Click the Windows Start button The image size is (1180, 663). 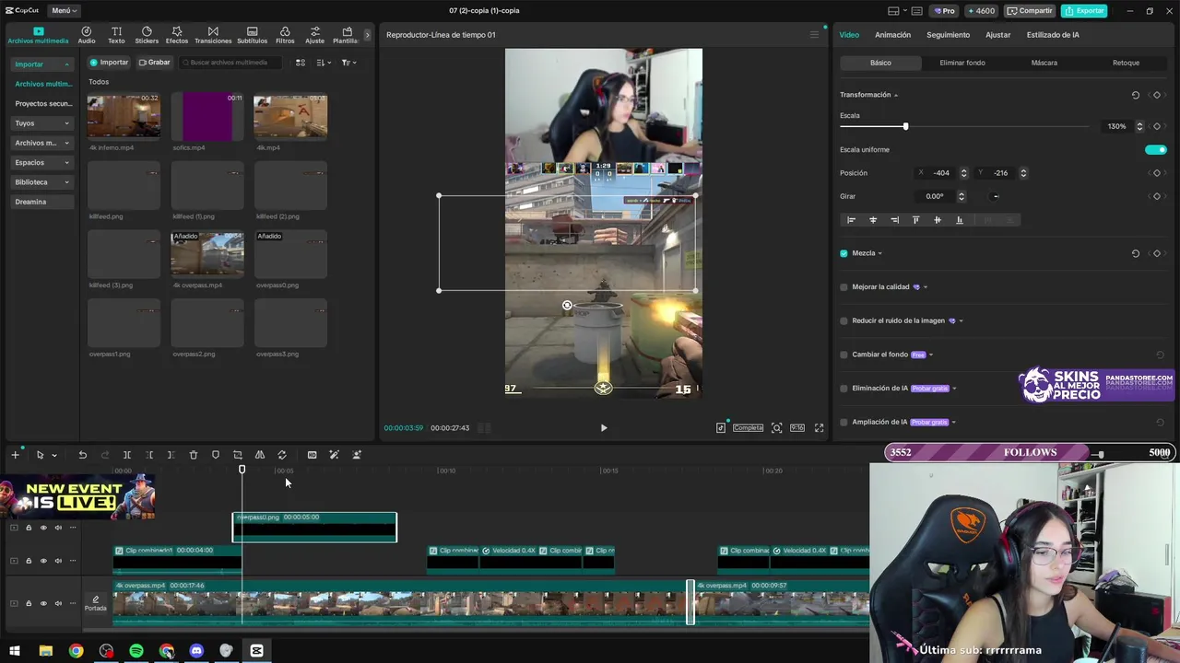tap(15, 651)
